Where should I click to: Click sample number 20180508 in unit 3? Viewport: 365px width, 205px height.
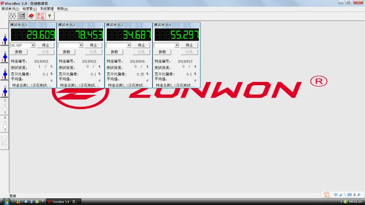click(137, 61)
